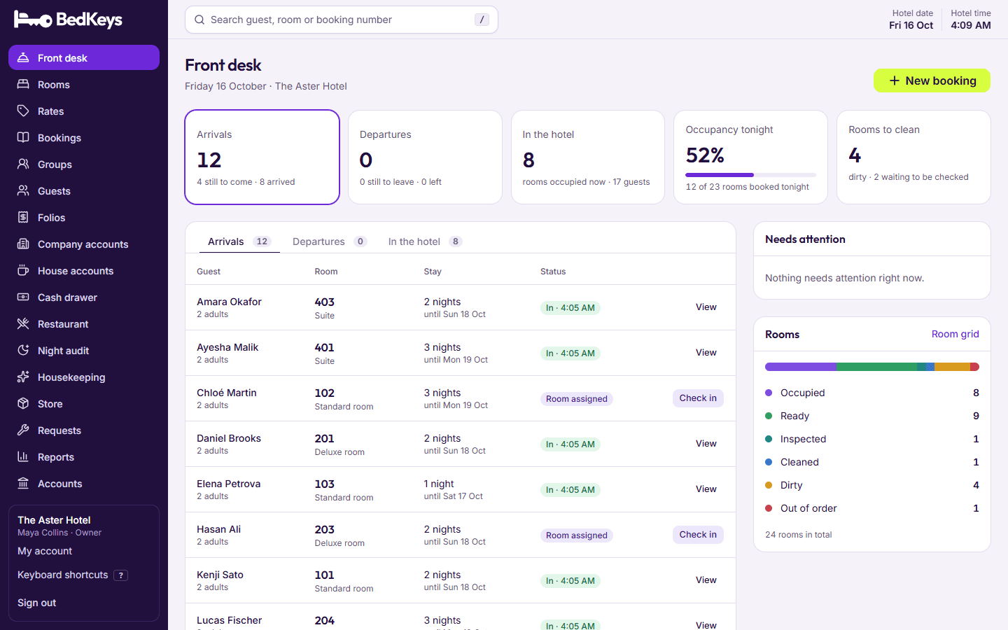Viewport: 1008px width, 630px height.
Task: Click the Accounts bank icon
Action: 23,483
